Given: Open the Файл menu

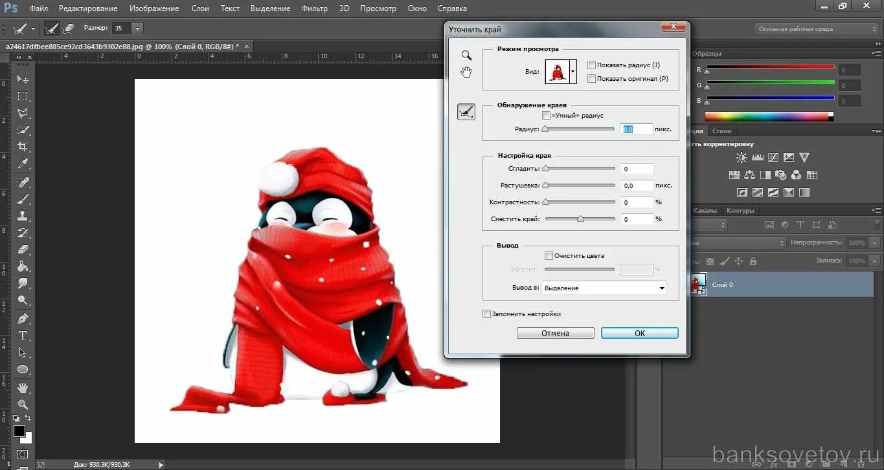Looking at the screenshot, I should pyautogui.click(x=39, y=8).
